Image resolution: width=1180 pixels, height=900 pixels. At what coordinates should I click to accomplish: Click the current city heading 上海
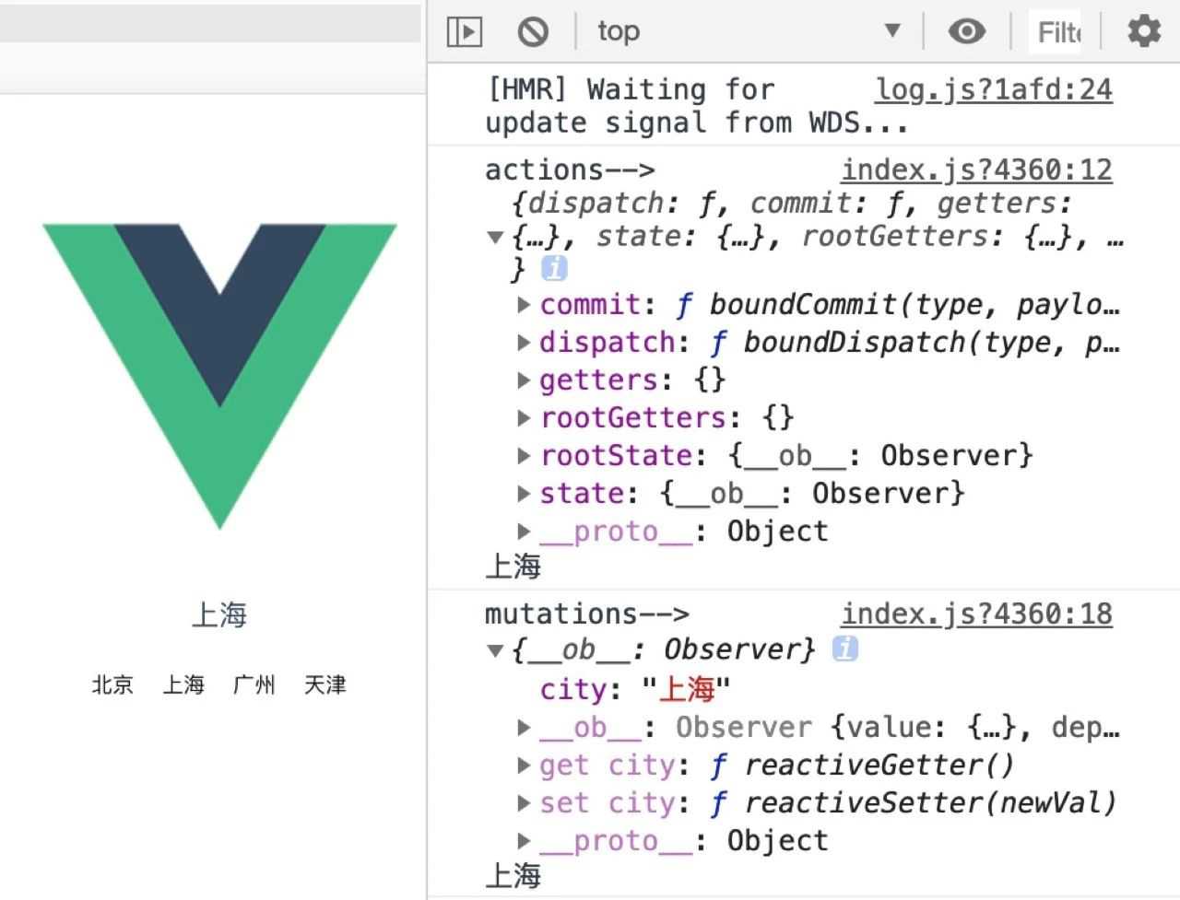click(219, 614)
